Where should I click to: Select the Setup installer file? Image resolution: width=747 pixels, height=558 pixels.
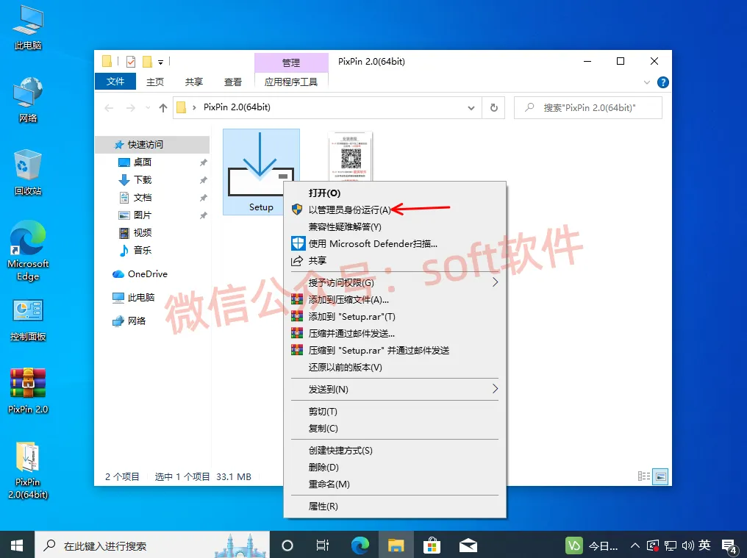(x=261, y=171)
